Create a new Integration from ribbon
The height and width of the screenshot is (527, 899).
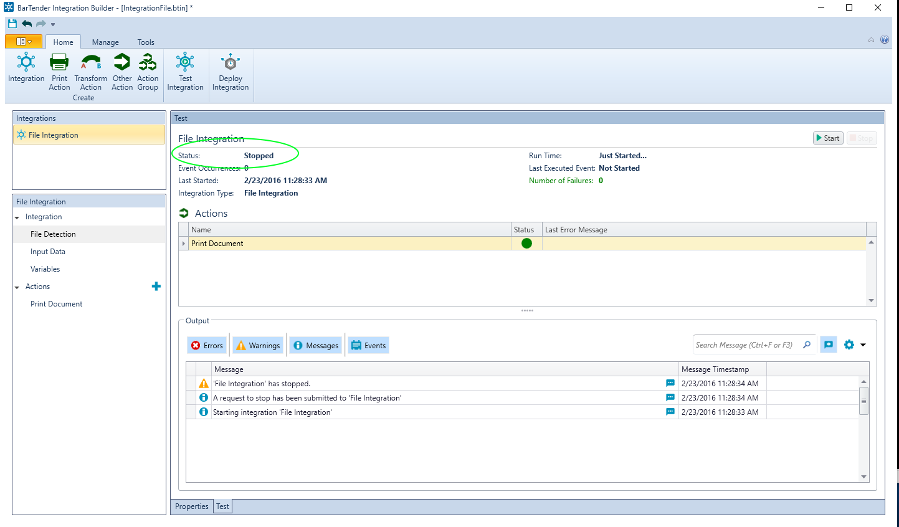tap(26, 69)
